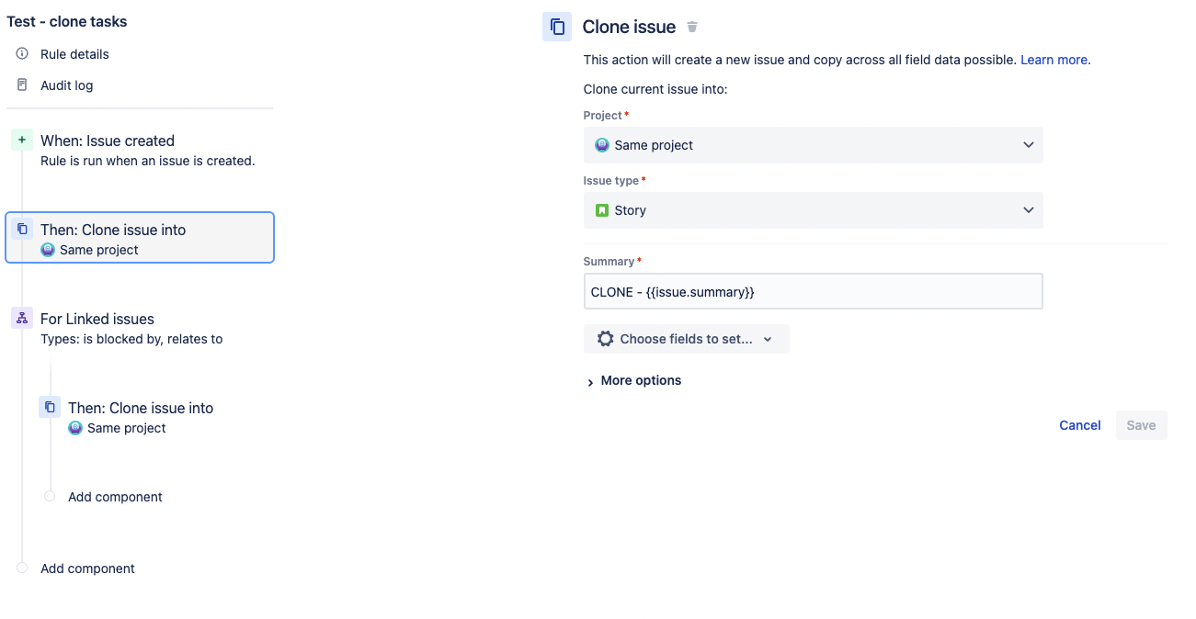The height and width of the screenshot is (619, 1196).
Task: Open the Audit log
Action: [65, 84]
